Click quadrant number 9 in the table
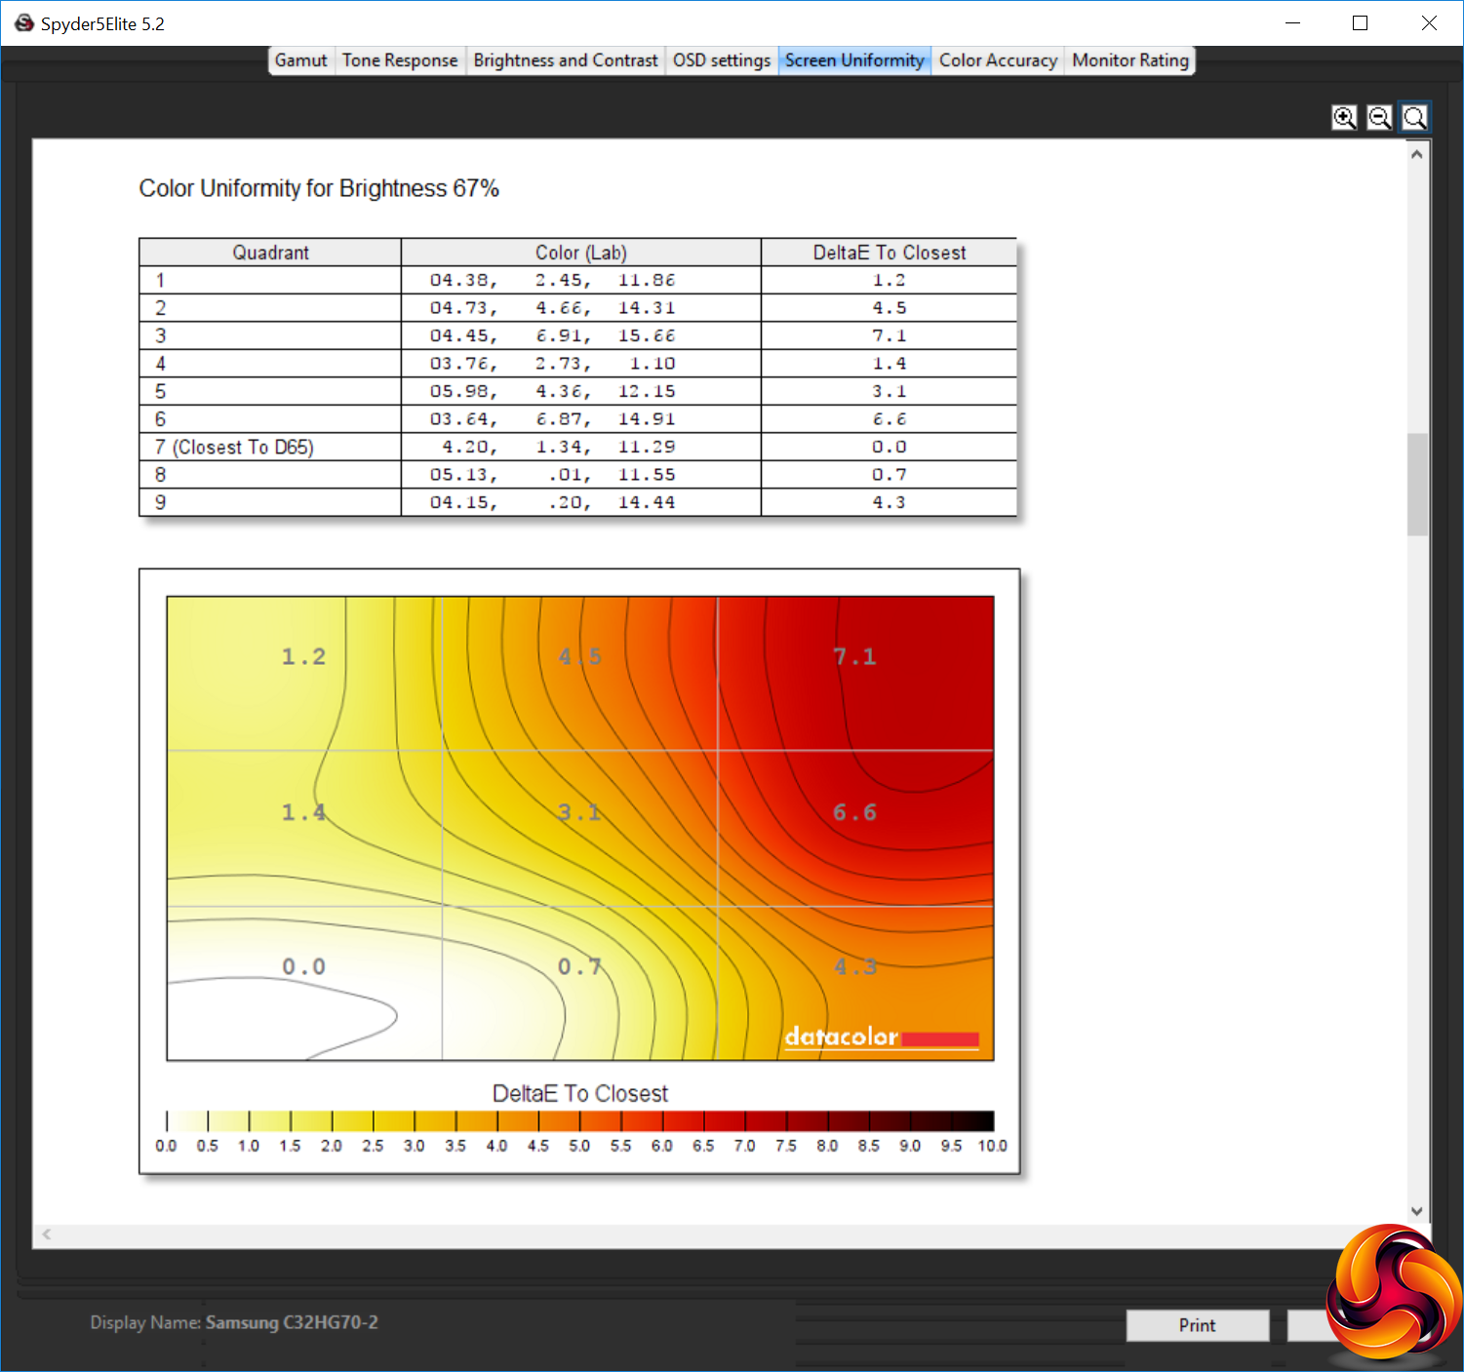 [161, 503]
